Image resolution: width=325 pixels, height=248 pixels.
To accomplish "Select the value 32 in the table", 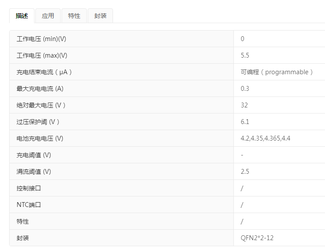I will coord(244,105).
